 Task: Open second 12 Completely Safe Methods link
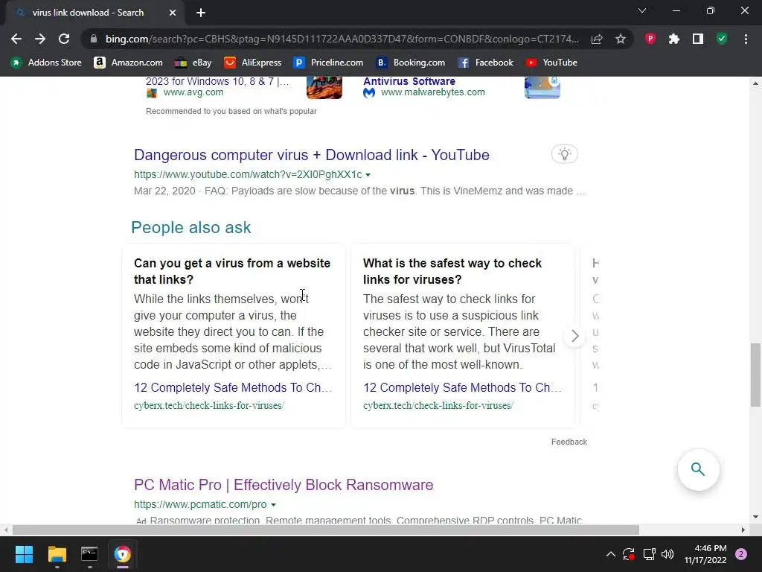point(462,387)
